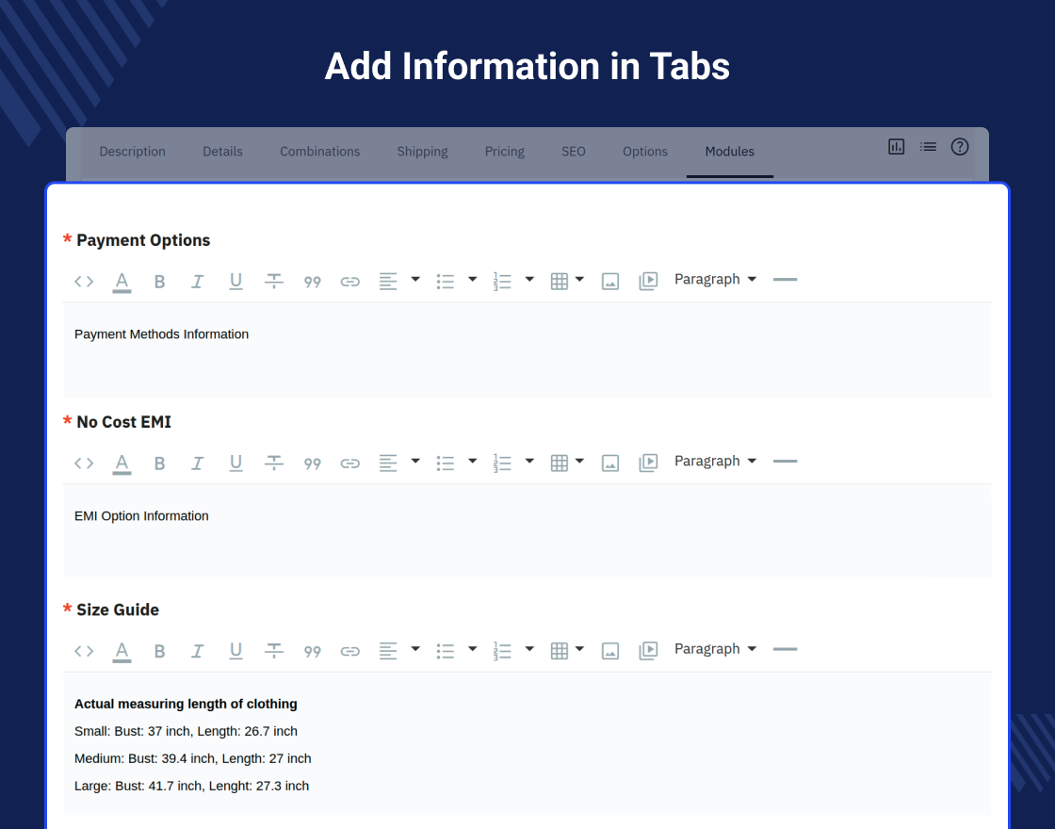
Task: Select text color tool in Payment Options editor
Action: [x=122, y=282]
